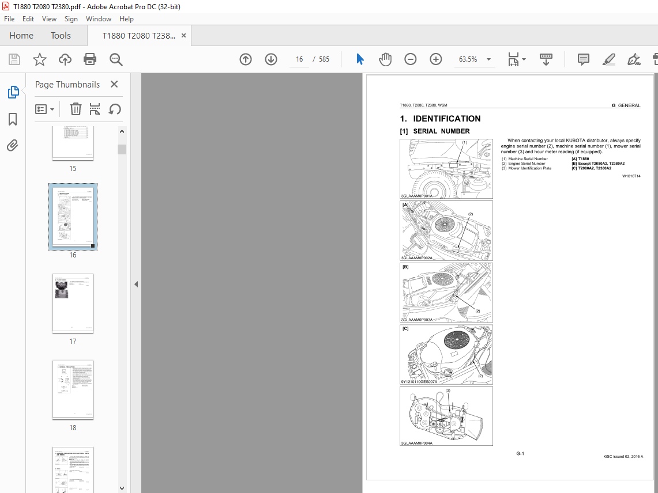Zoom out with minus icon
The image size is (658, 493).
pyautogui.click(x=411, y=59)
